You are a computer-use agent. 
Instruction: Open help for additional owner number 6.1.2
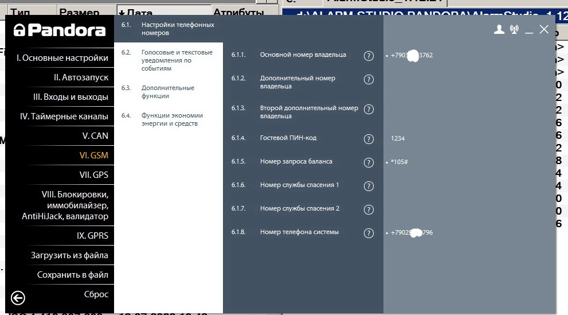pyautogui.click(x=369, y=80)
